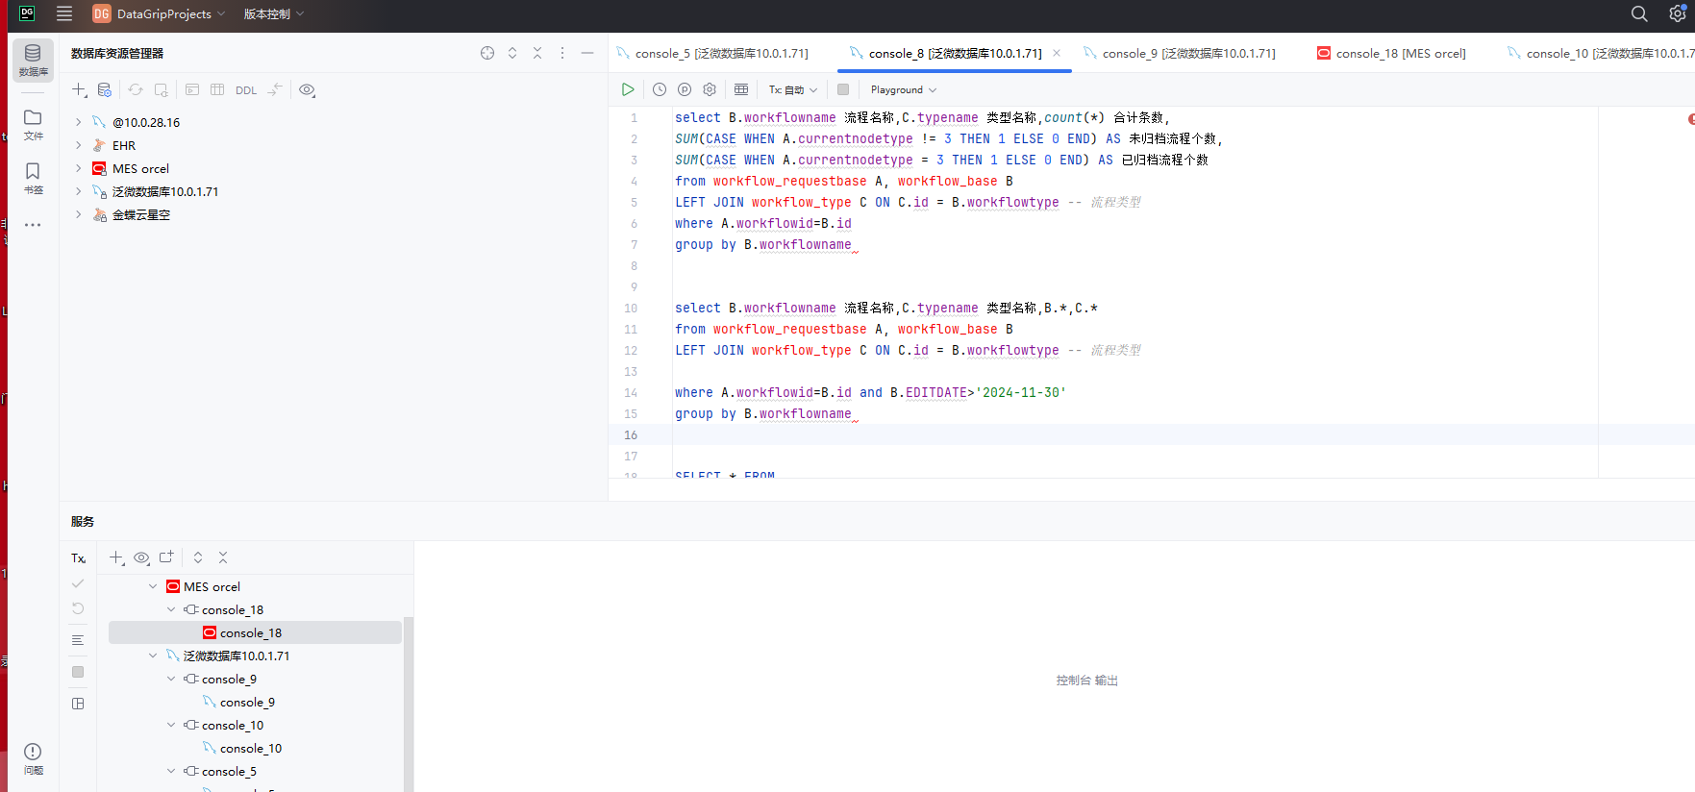Click select opened file crosshair icon
1695x792 pixels.
tap(487, 53)
